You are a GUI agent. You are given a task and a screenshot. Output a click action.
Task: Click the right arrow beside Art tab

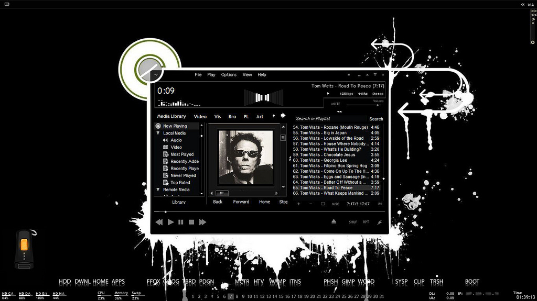pyautogui.click(x=283, y=116)
